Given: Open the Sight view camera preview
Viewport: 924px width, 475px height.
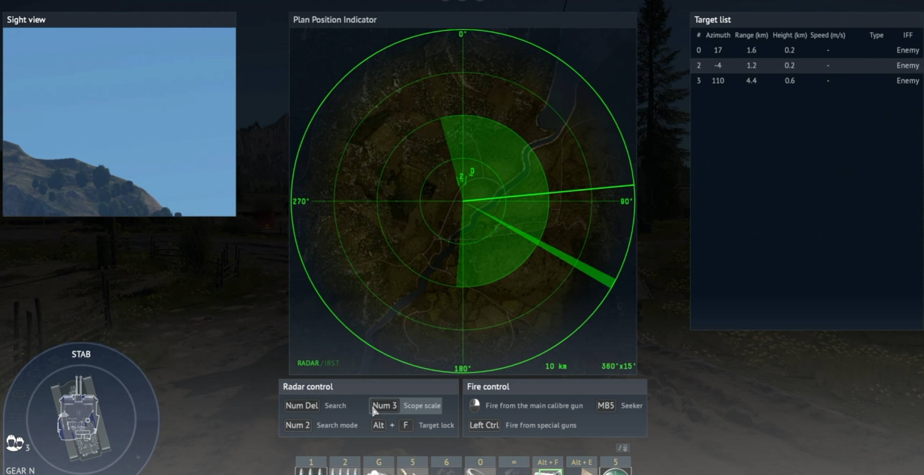Looking at the screenshot, I should (x=119, y=122).
